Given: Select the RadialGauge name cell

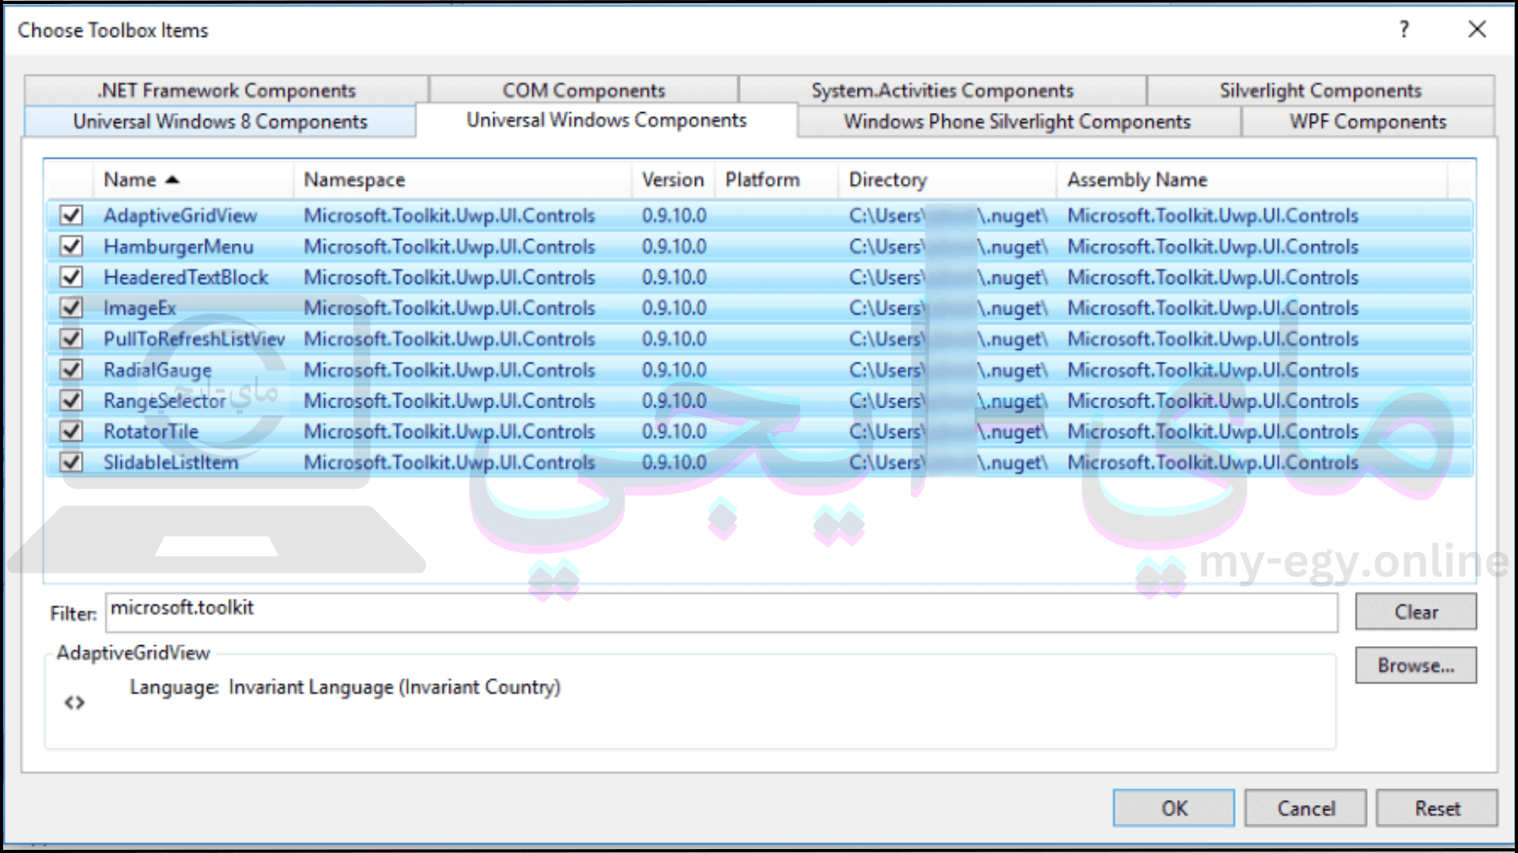Looking at the screenshot, I should tap(157, 370).
